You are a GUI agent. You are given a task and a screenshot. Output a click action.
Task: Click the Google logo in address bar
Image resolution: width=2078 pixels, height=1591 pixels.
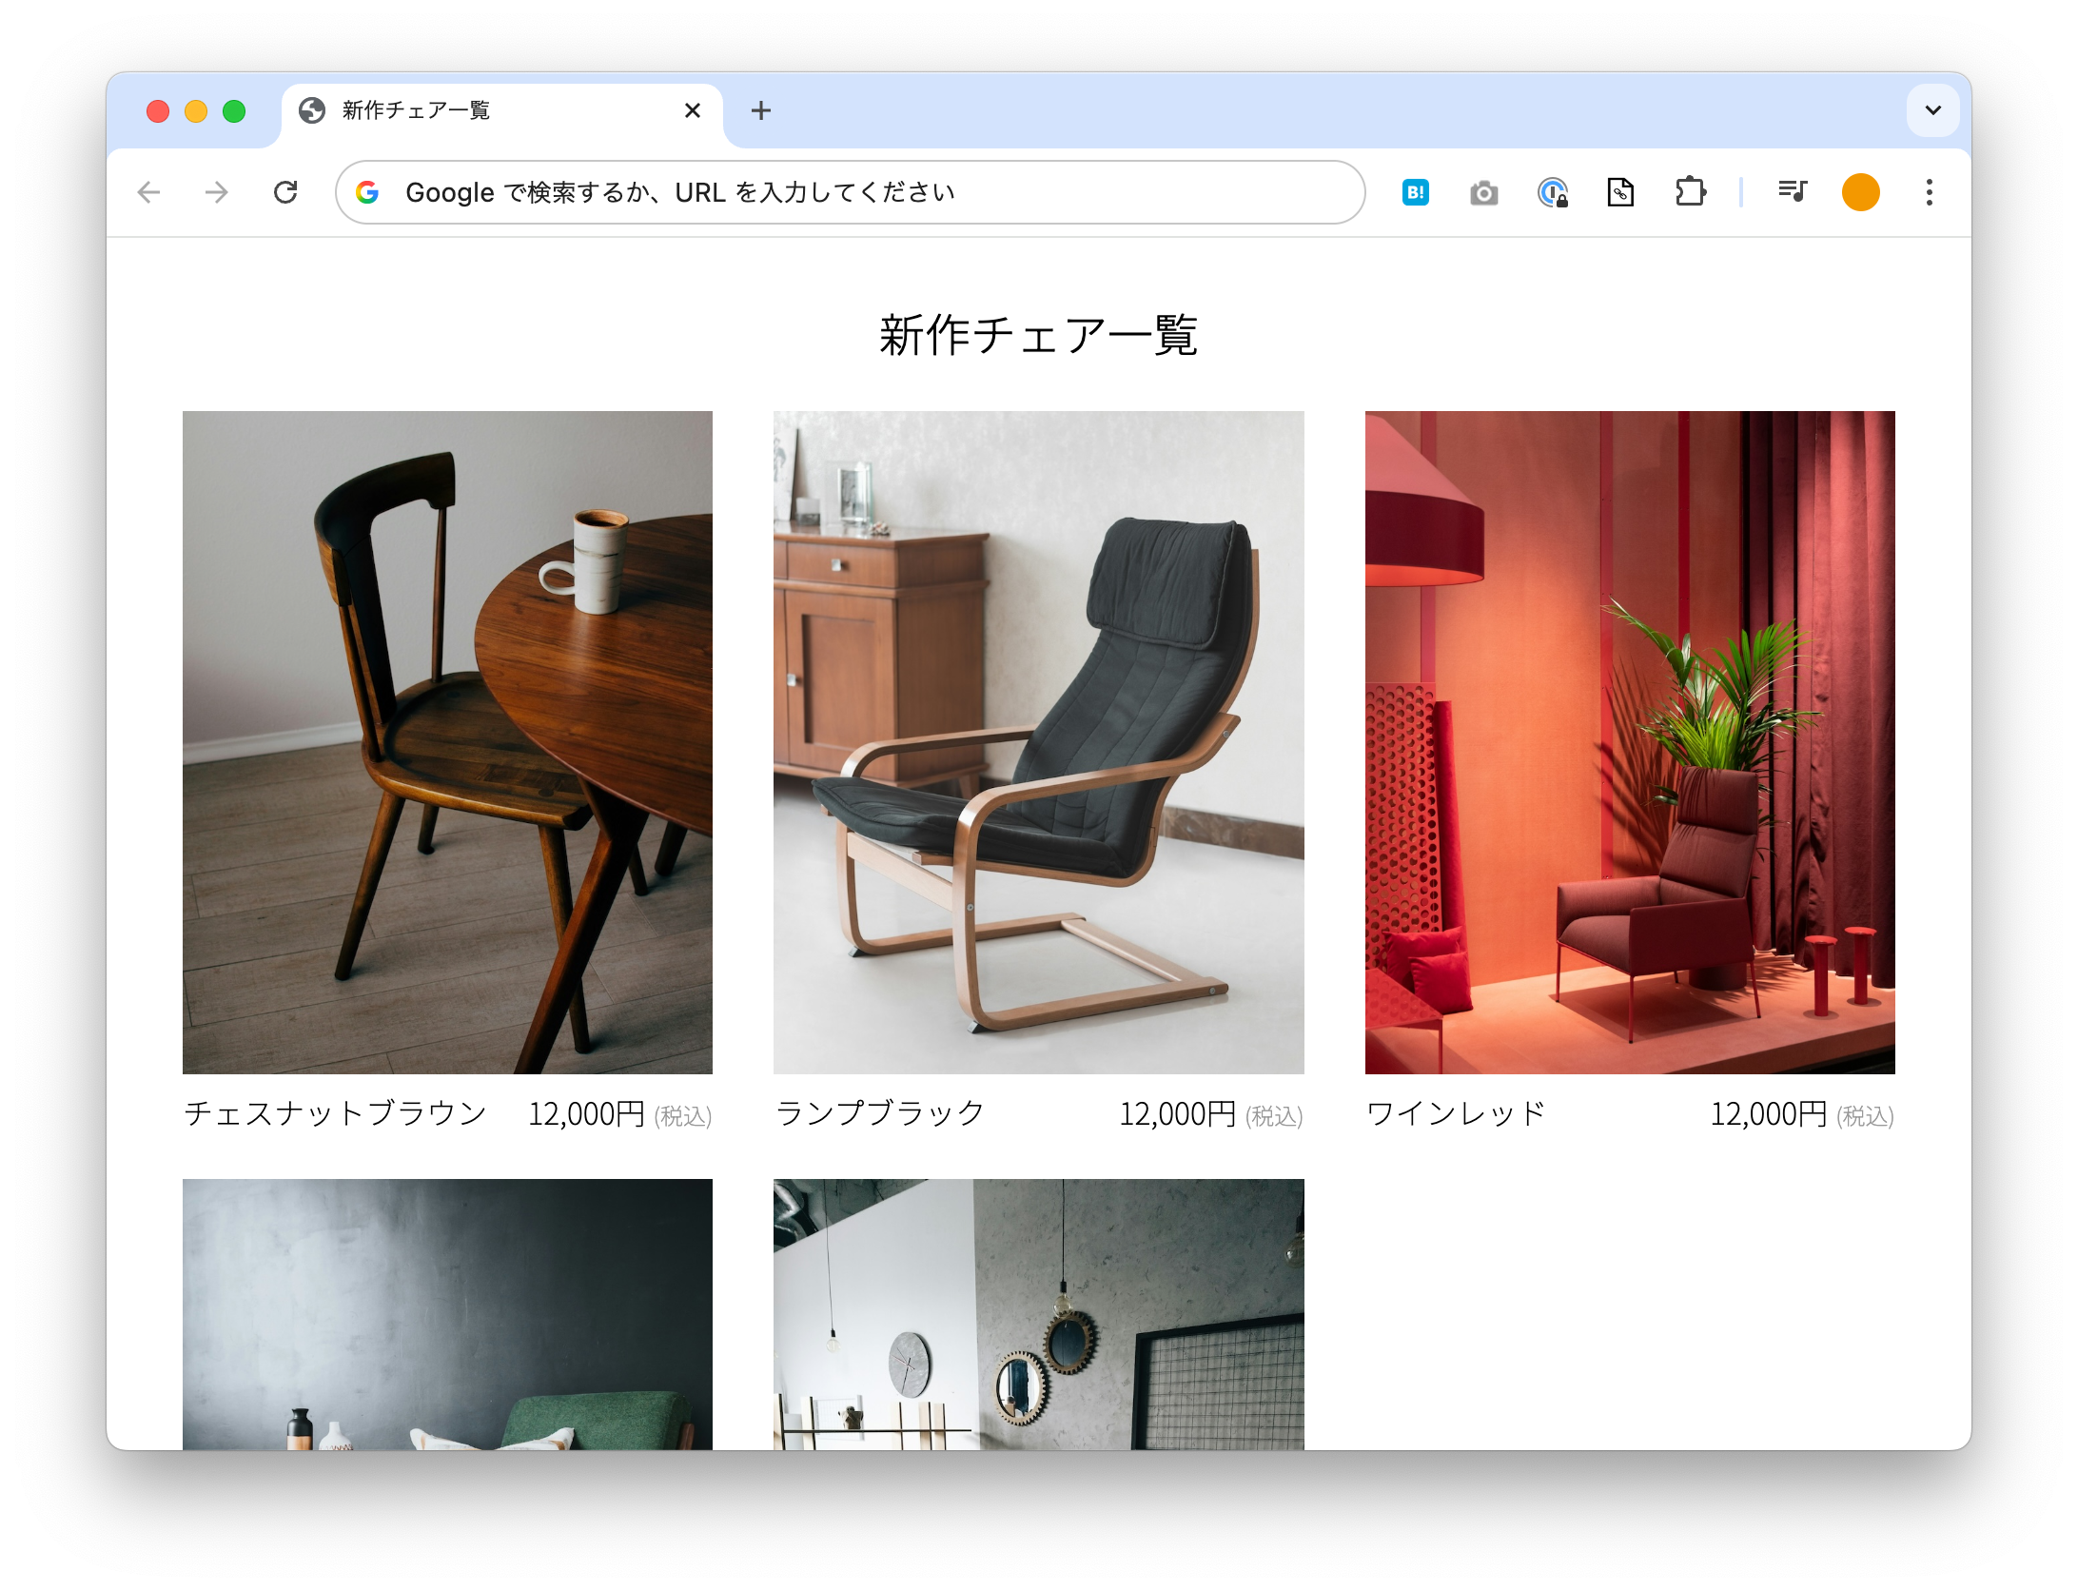click(367, 193)
